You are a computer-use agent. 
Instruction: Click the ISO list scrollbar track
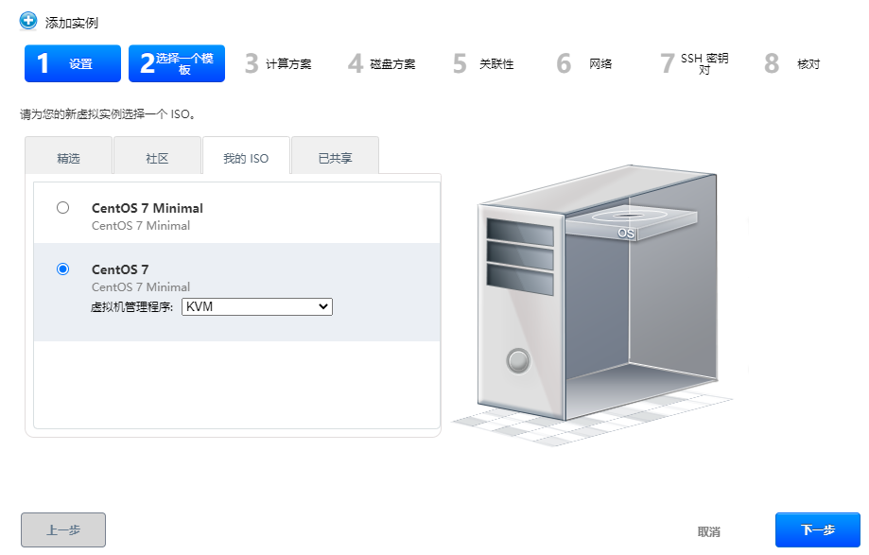(437, 303)
